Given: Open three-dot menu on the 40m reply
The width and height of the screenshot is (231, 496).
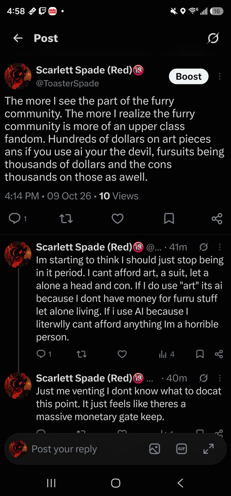Looking at the screenshot, I should (x=219, y=378).
